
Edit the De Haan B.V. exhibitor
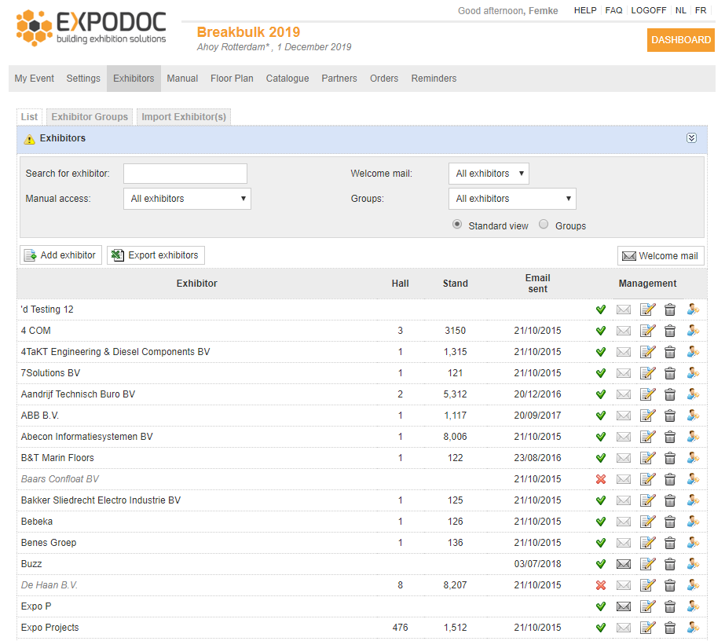(647, 585)
